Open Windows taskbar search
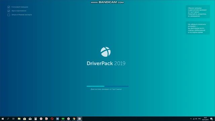Screen dimensions: 215x121 8,119
